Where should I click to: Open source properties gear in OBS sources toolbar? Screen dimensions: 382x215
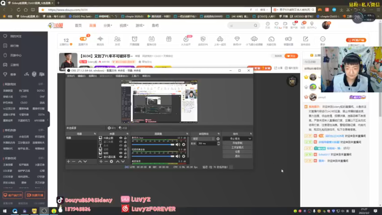click(x=111, y=161)
